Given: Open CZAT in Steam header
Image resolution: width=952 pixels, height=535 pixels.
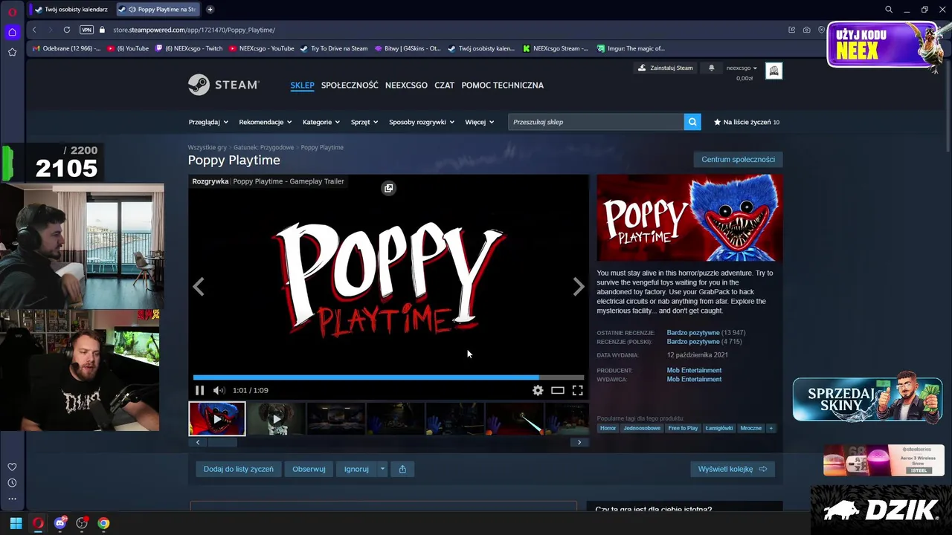Looking at the screenshot, I should 444,85.
